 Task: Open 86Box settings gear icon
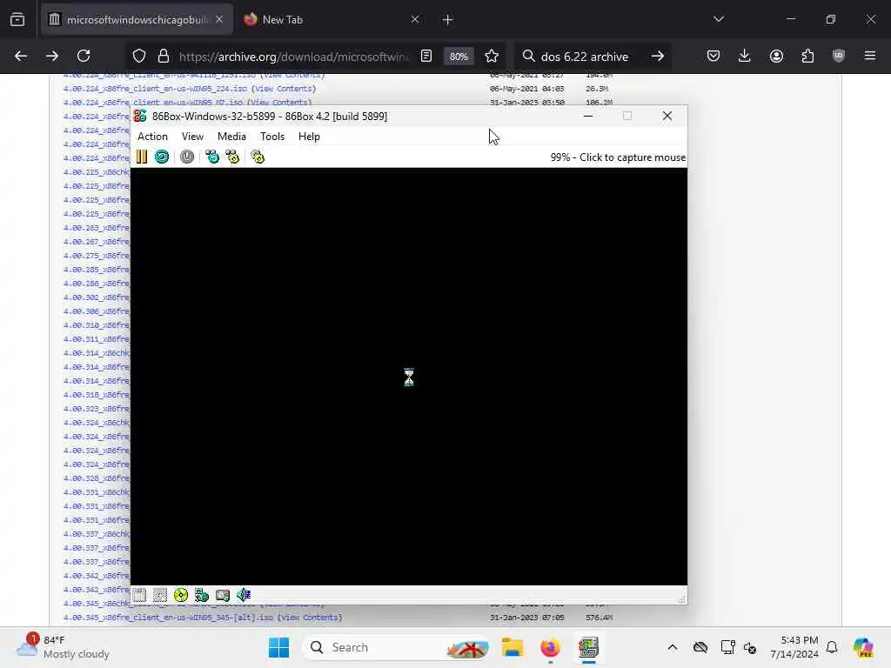tap(258, 157)
